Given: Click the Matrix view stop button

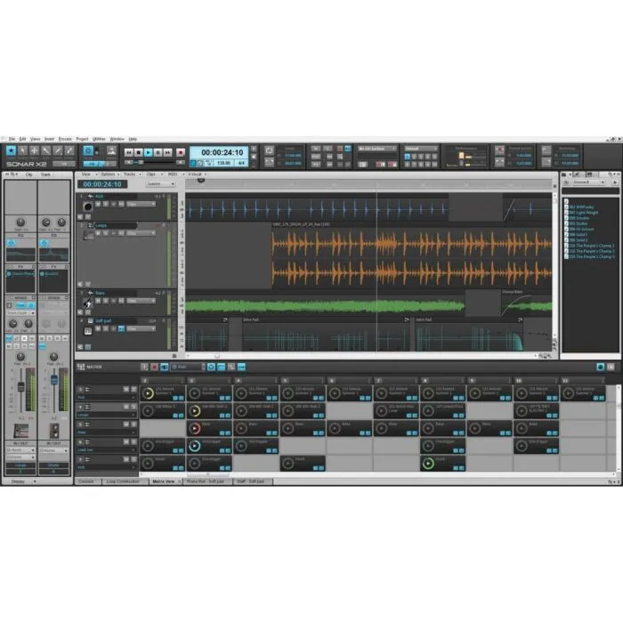Looking at the screenshot, I should tap(153, 367).
